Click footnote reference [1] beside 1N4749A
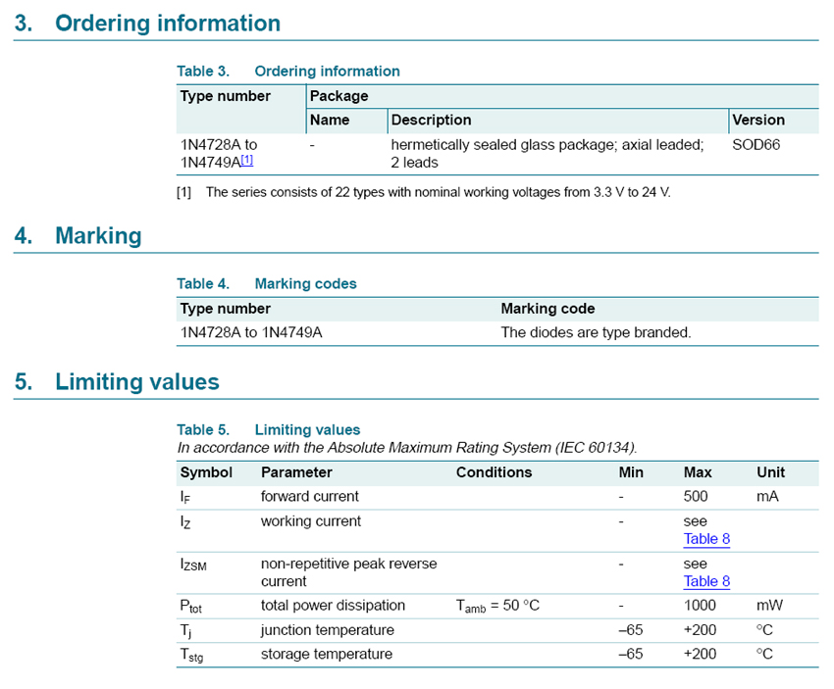Image resolution: width=834 pixels, height=689 pixels. coord(247,160)
